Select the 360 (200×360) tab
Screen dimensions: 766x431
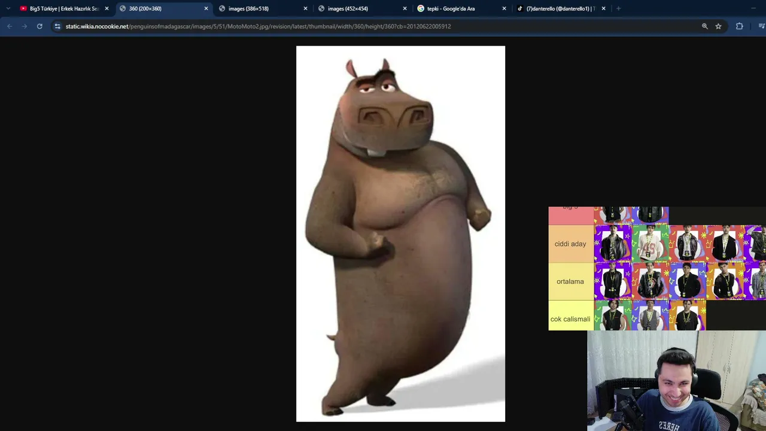pos(163,8)
